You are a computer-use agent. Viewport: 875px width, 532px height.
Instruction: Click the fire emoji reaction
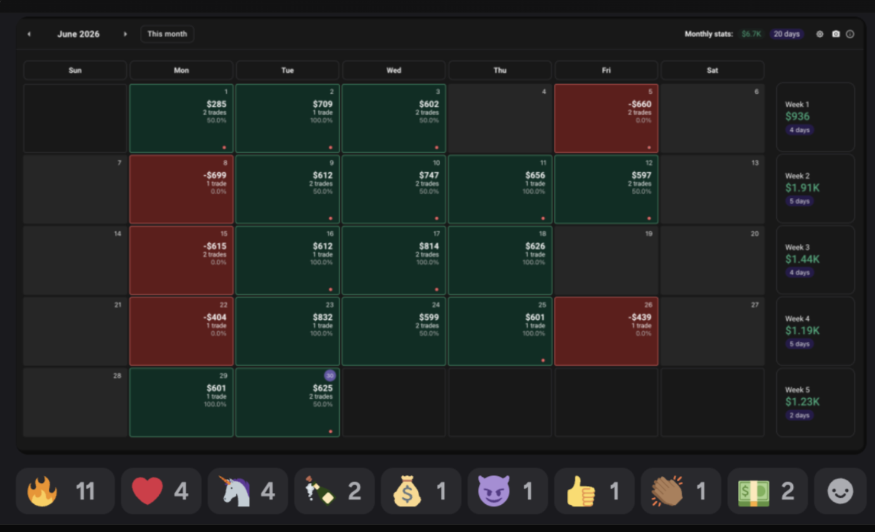[x=65, y=491]
